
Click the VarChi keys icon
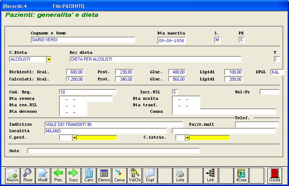coord(134,176)
